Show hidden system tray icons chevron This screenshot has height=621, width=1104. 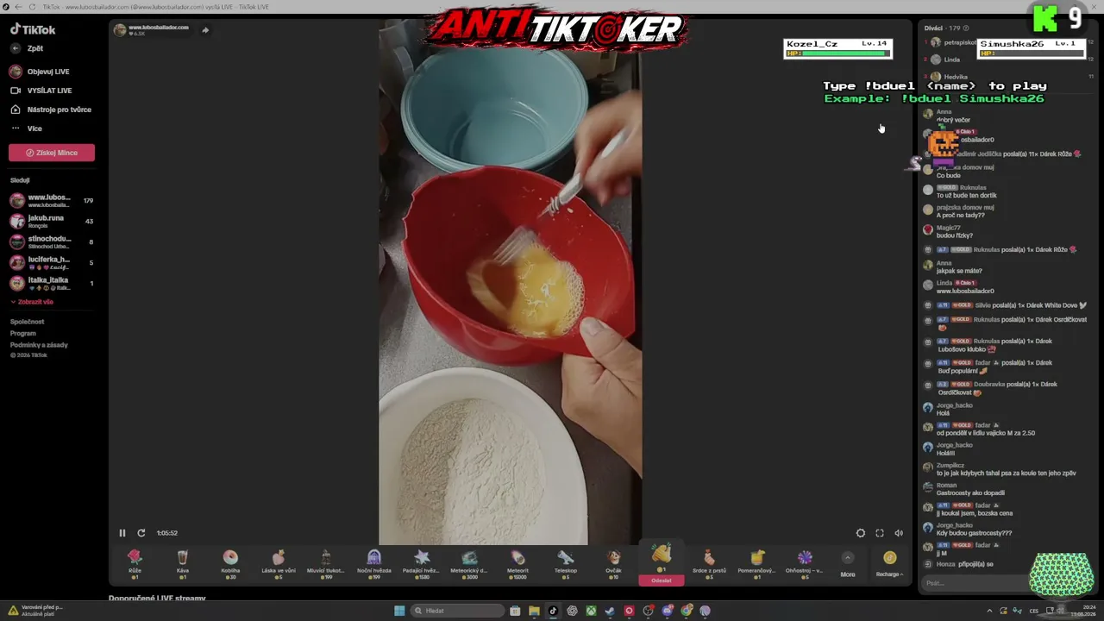pos(989,611)
